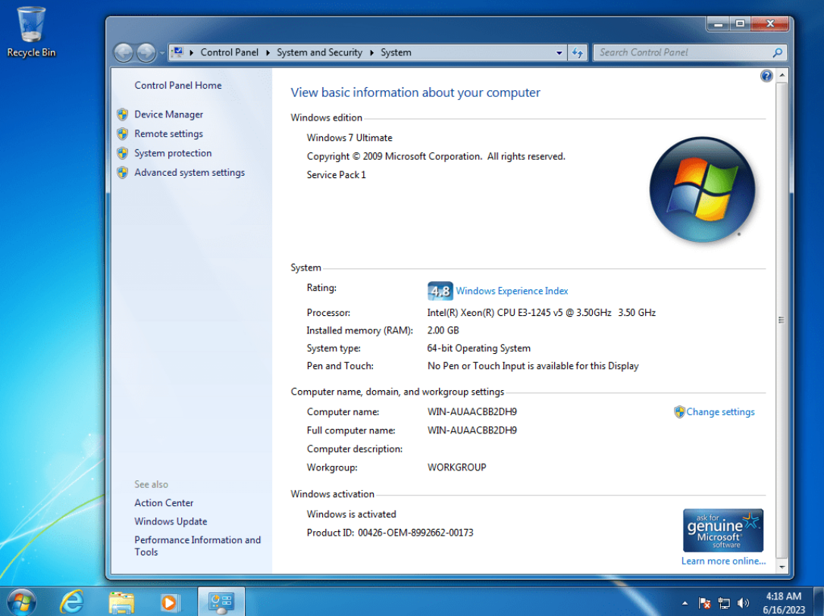Click the shield icon beside Remote settings
Viewport: 824px width, 616px height.
tap(123, 134)
